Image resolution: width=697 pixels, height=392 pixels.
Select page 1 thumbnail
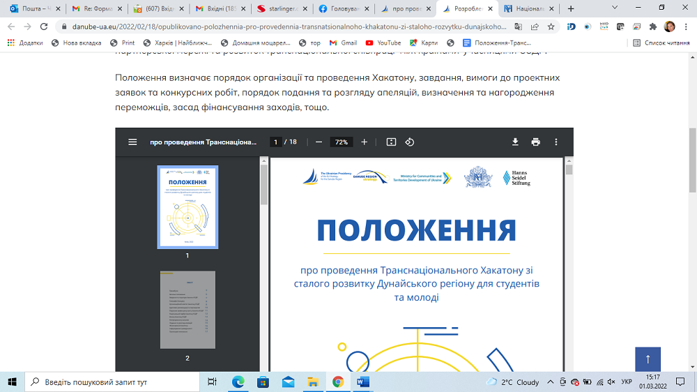click(187, 207)
